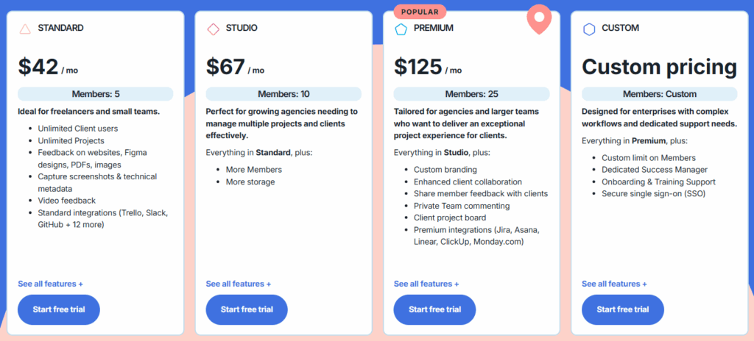Click the Custom plan hexagon icon
The width and height of the screenshot is (754, 341).
(589, 29)
